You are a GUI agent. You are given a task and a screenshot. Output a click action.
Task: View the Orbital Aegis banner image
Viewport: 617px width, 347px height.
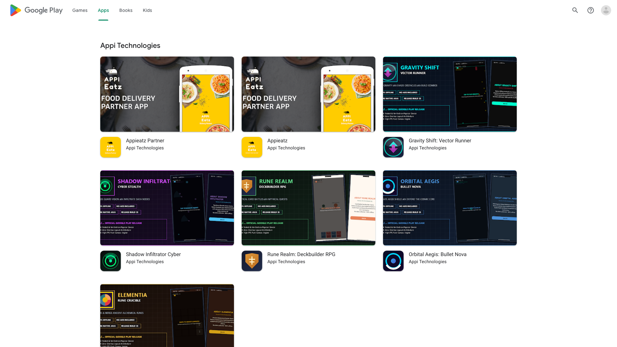click(x=450, y=208)
